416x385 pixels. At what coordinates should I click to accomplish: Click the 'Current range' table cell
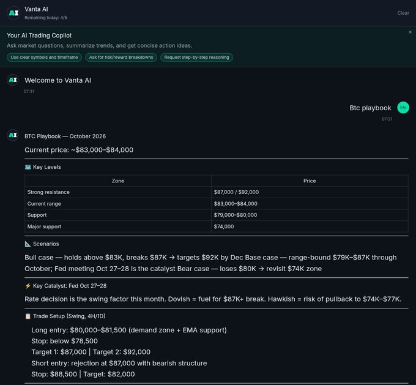[x=118, y=204]
